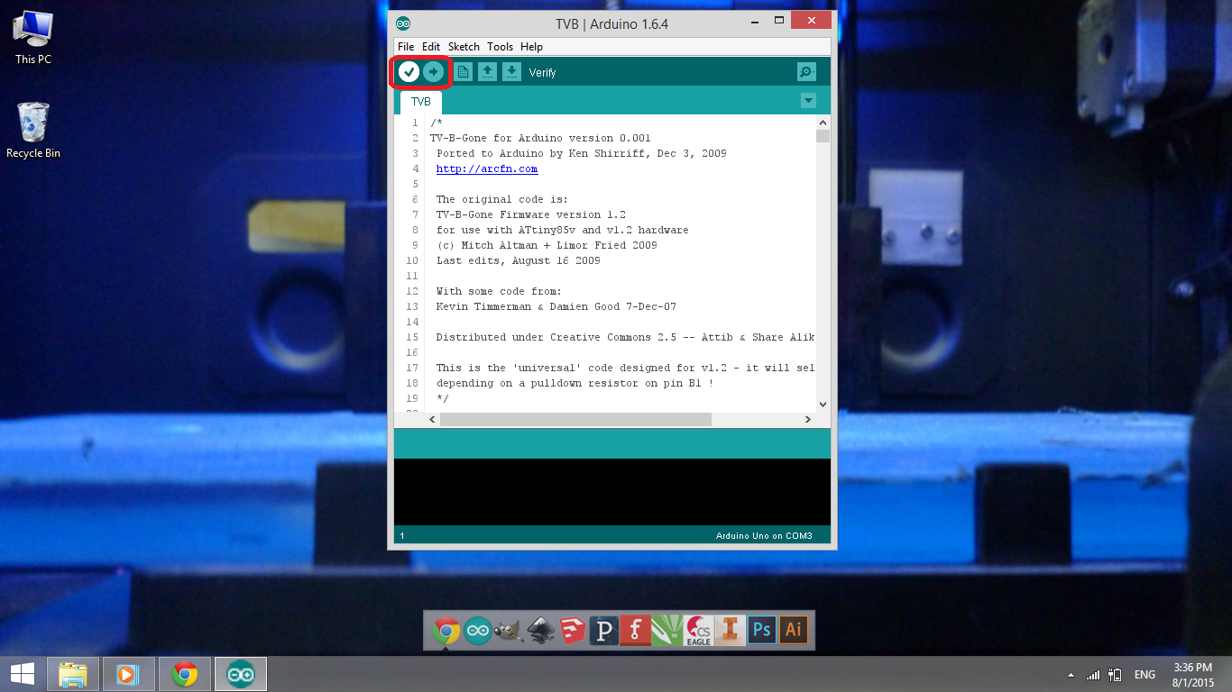The width and height of the screenshot is (1232, 692).
Task: Click the editor vertical scrollbar thumb
Action: click(x=823, y=136)
